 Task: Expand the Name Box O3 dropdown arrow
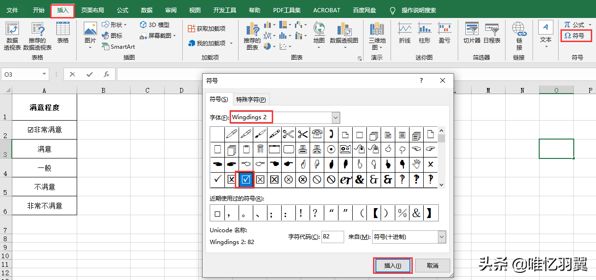[44, 74]
